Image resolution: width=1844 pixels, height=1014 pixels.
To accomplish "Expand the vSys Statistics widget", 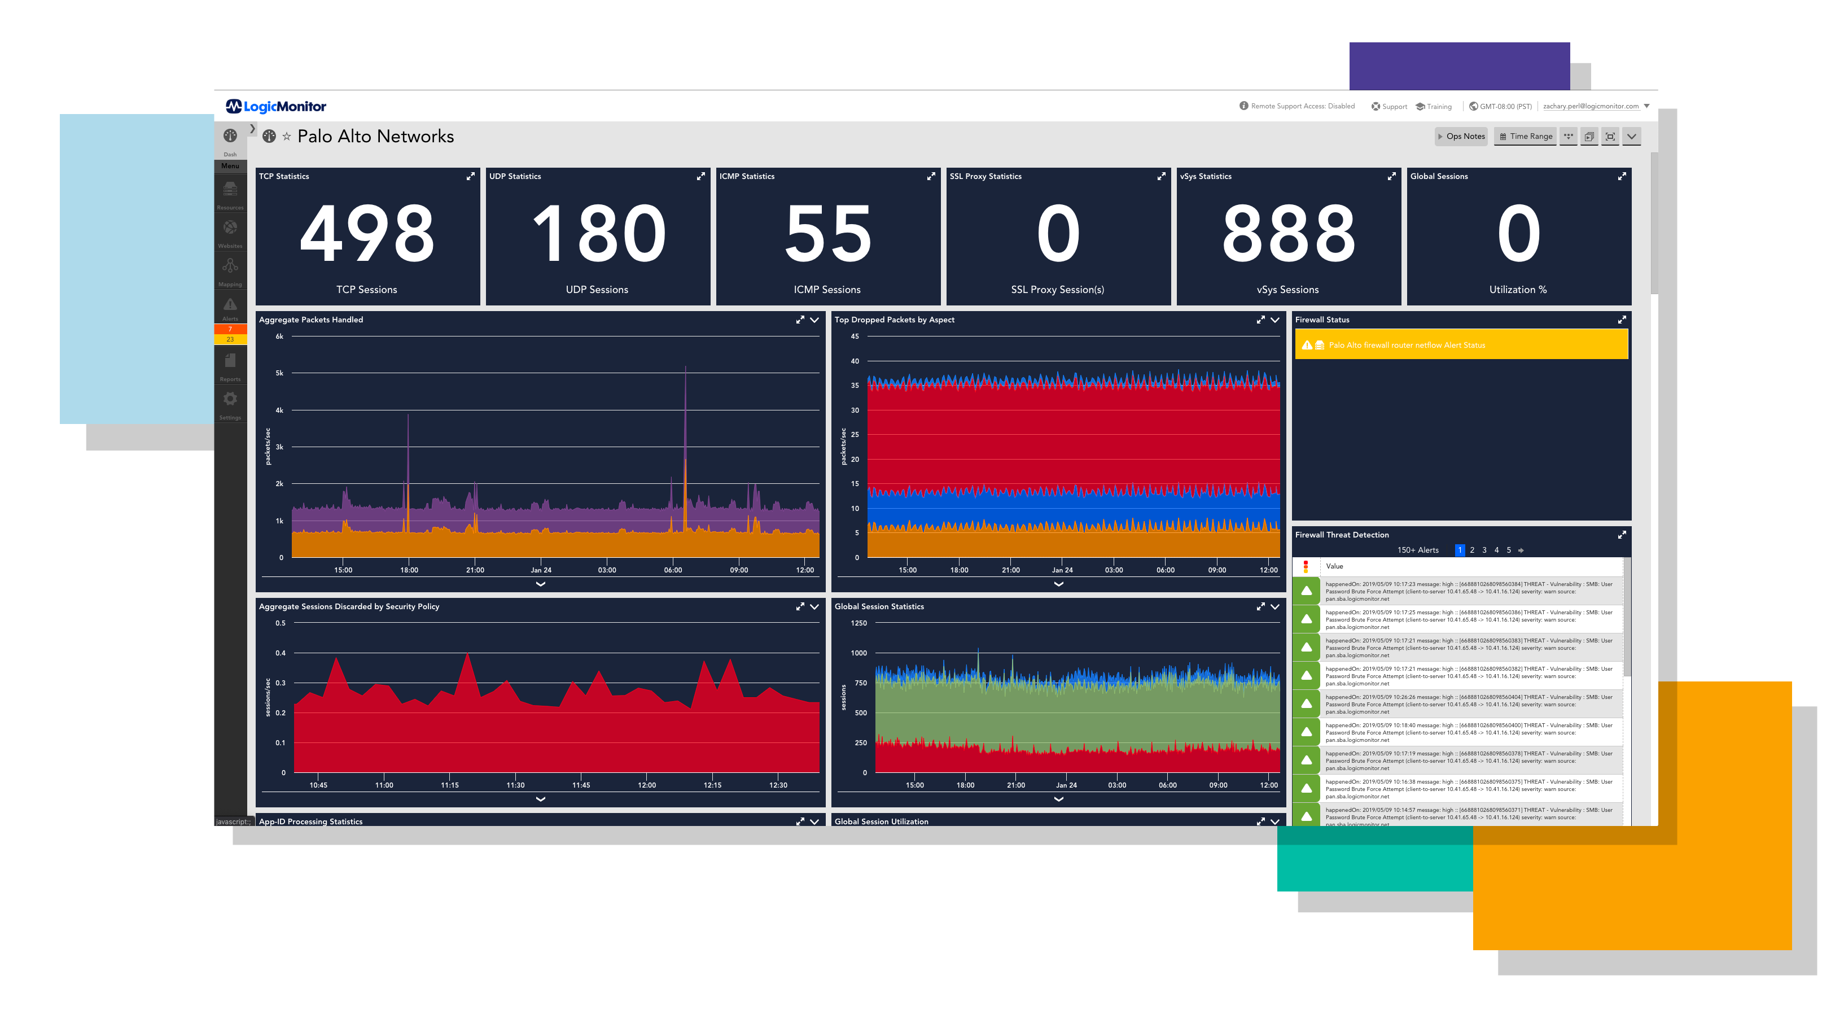I will click(1391, 176).
